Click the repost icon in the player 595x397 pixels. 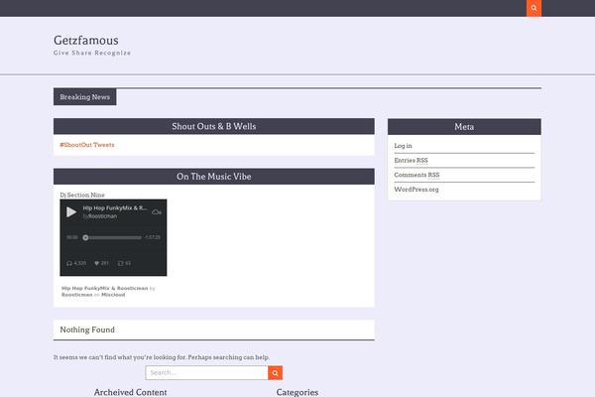click(120, 263)
